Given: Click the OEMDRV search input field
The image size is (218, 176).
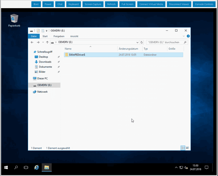Looking at the screenshot, I should (165, 42).
